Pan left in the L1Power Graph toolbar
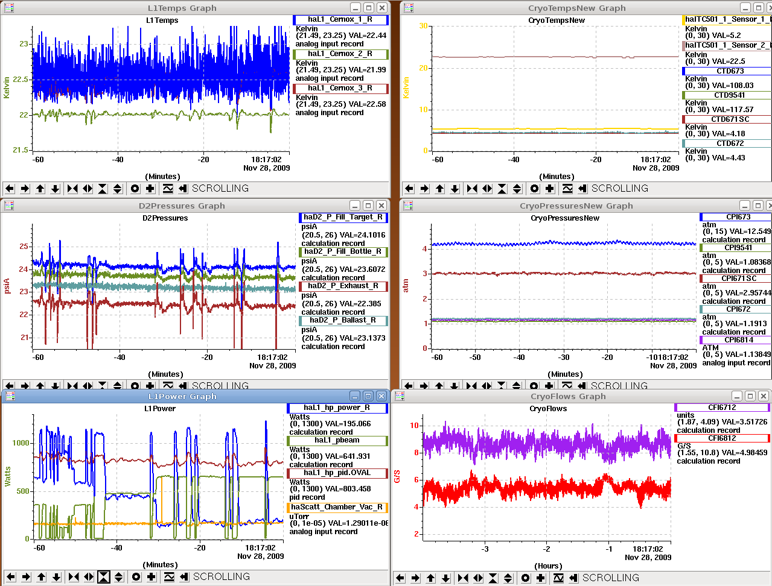This screenshot has height=586, width=772. 11,577
